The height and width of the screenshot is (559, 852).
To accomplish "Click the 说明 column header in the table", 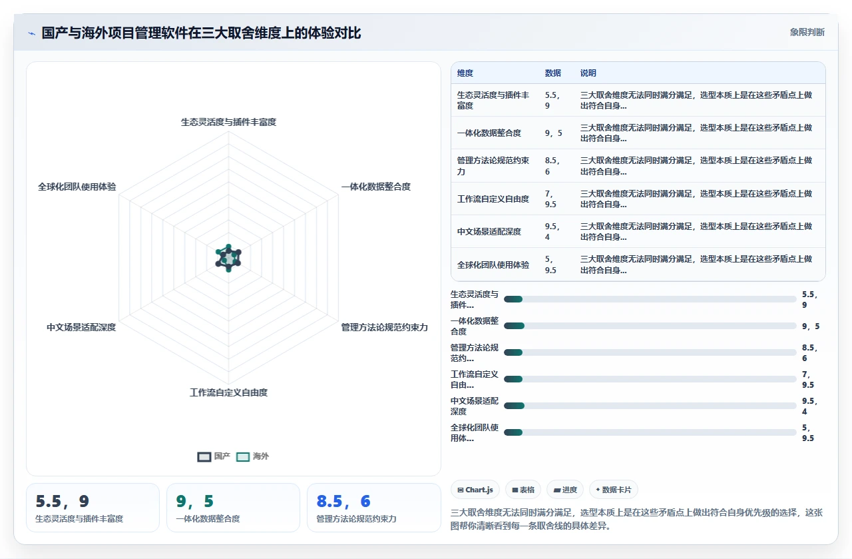I will pyautogui.click(x=588, y=73).
